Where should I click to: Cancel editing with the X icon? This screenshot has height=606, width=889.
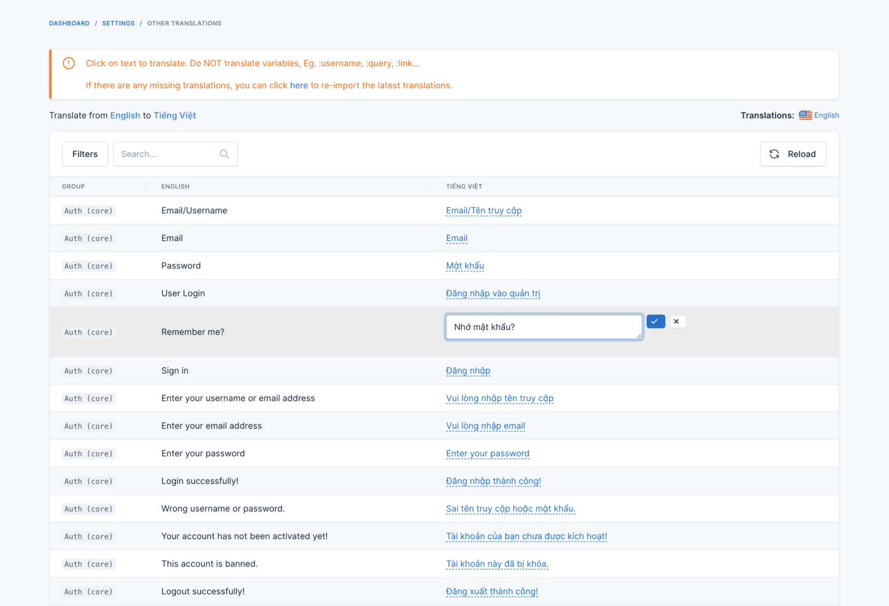(677, 321)
